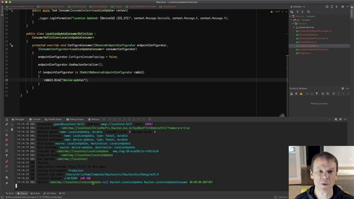Open the HostedService editor tab
This screenshot has width=354, height=199.
[168, 7]
